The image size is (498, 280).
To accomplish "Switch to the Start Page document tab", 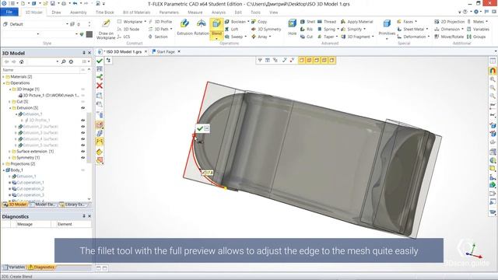I will (166, 51).
